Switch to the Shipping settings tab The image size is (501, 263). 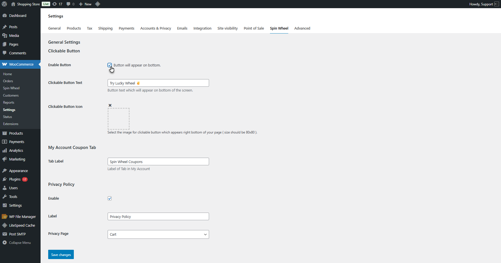105,28
